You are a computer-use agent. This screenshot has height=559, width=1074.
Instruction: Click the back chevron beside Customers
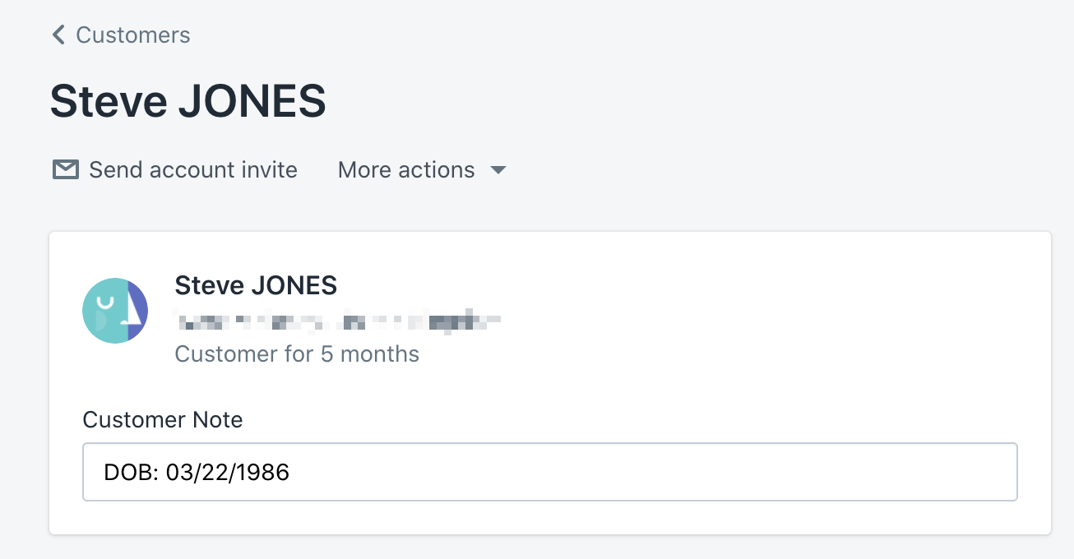click(x=58, y=35)
